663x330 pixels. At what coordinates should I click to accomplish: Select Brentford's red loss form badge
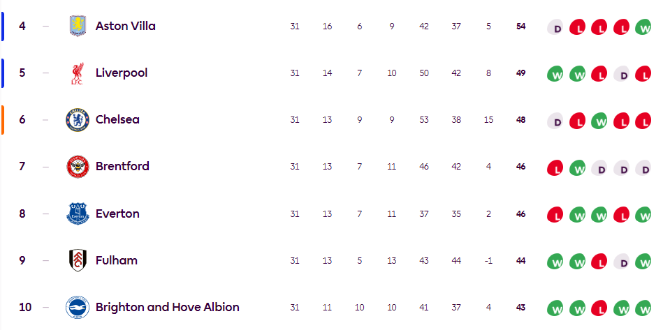(557, 169)
